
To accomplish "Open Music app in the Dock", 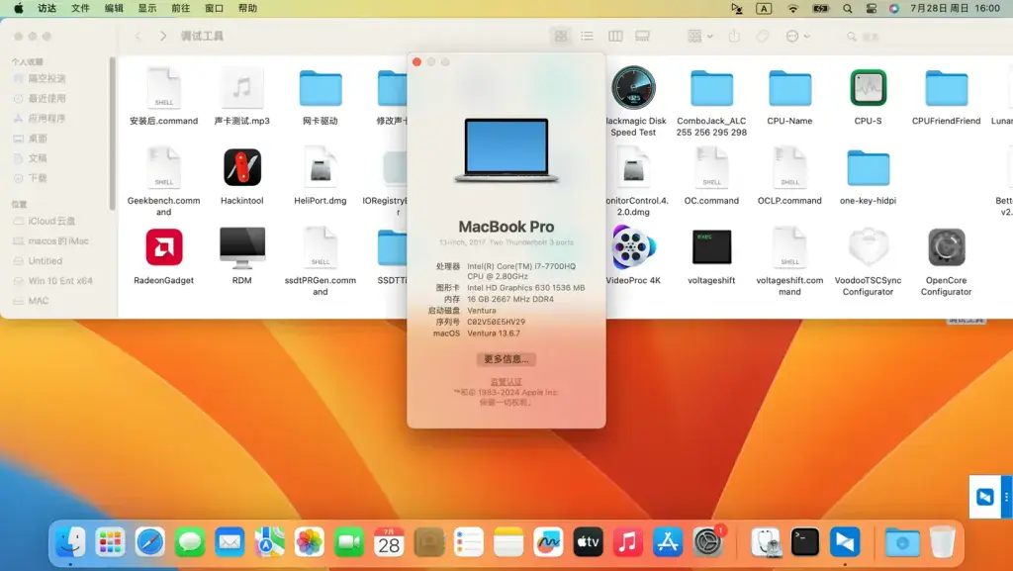I will coord(627,542).
